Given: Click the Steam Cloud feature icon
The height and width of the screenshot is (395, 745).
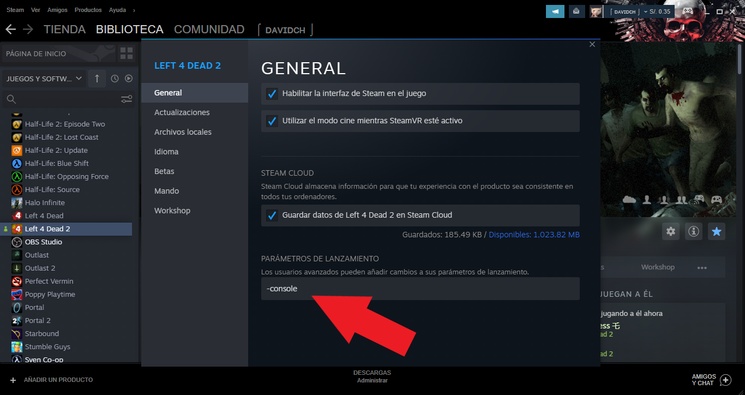Looking at the screenshot, I should click(x=629, y=200).
